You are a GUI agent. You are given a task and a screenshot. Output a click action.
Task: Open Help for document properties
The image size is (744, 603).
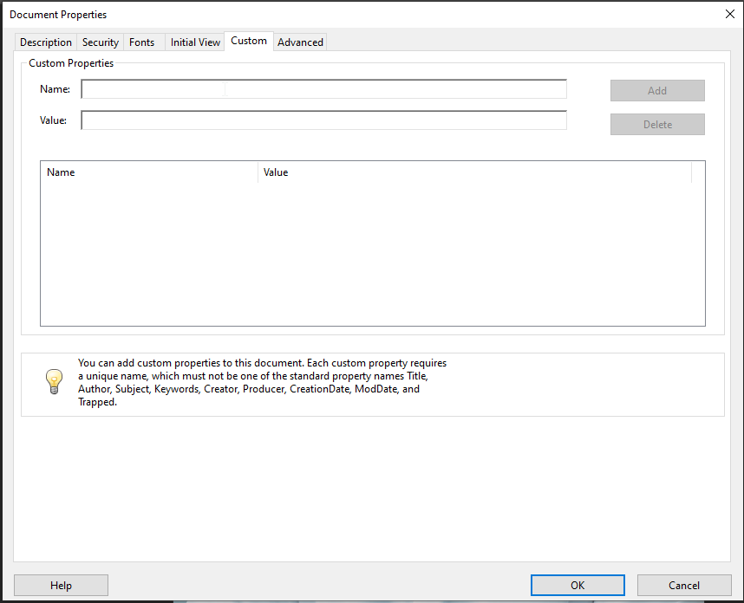pyautogui.click(x=61, y=586)
